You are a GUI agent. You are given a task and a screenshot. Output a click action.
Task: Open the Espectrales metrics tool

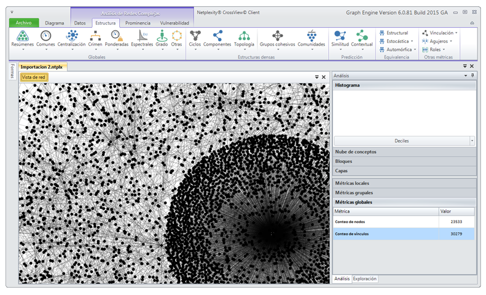pyautogui.click(x=142, y=40)
